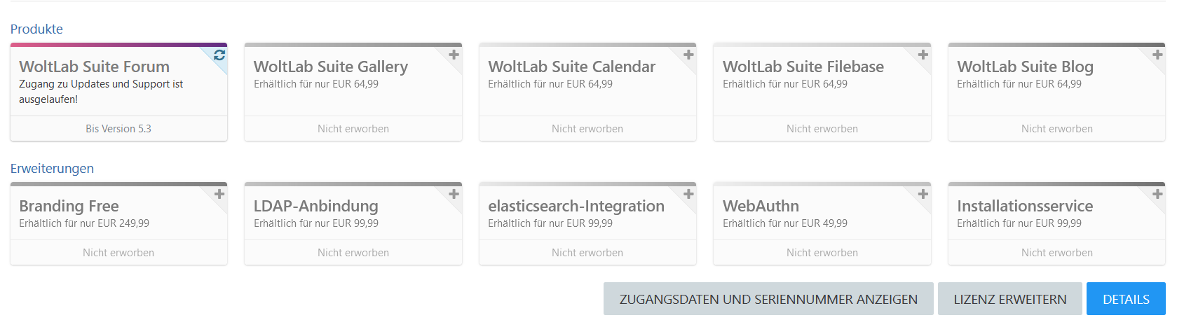Add WoltLab Suite Calendar via plus icon
The width and height of the screenshot is (1177, 327).
(x=688, y=55)
